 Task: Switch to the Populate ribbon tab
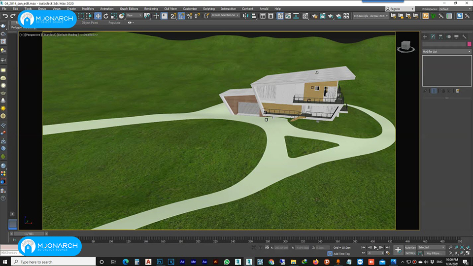(114, 23)
